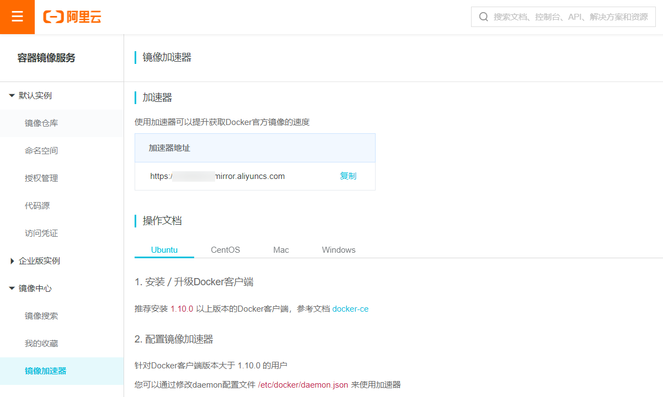The image size is (663, 397).
Task: Click the /etc/docker/daemon.json path text
Action: (x=303, y=385)
